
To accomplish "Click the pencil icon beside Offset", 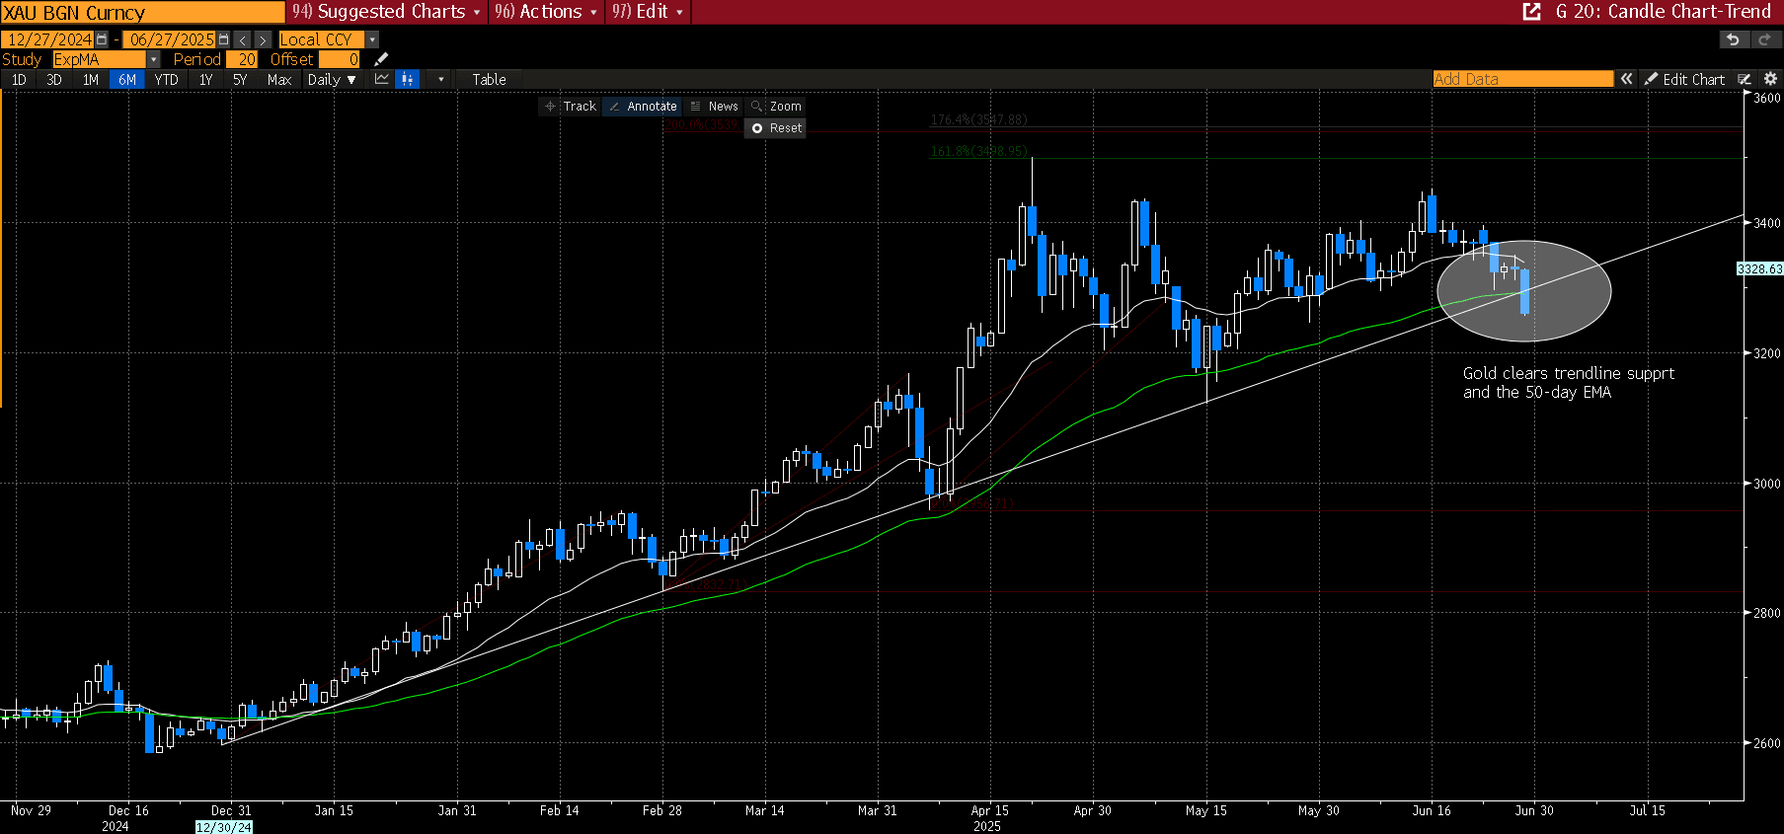I will pos(381,59).
